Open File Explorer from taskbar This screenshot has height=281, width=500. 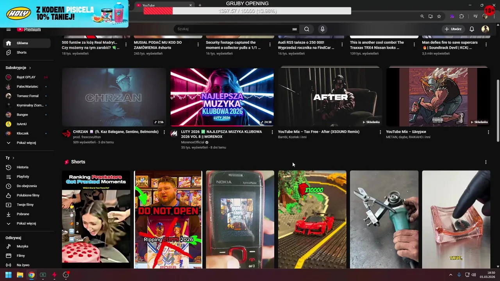click(20, 275)
